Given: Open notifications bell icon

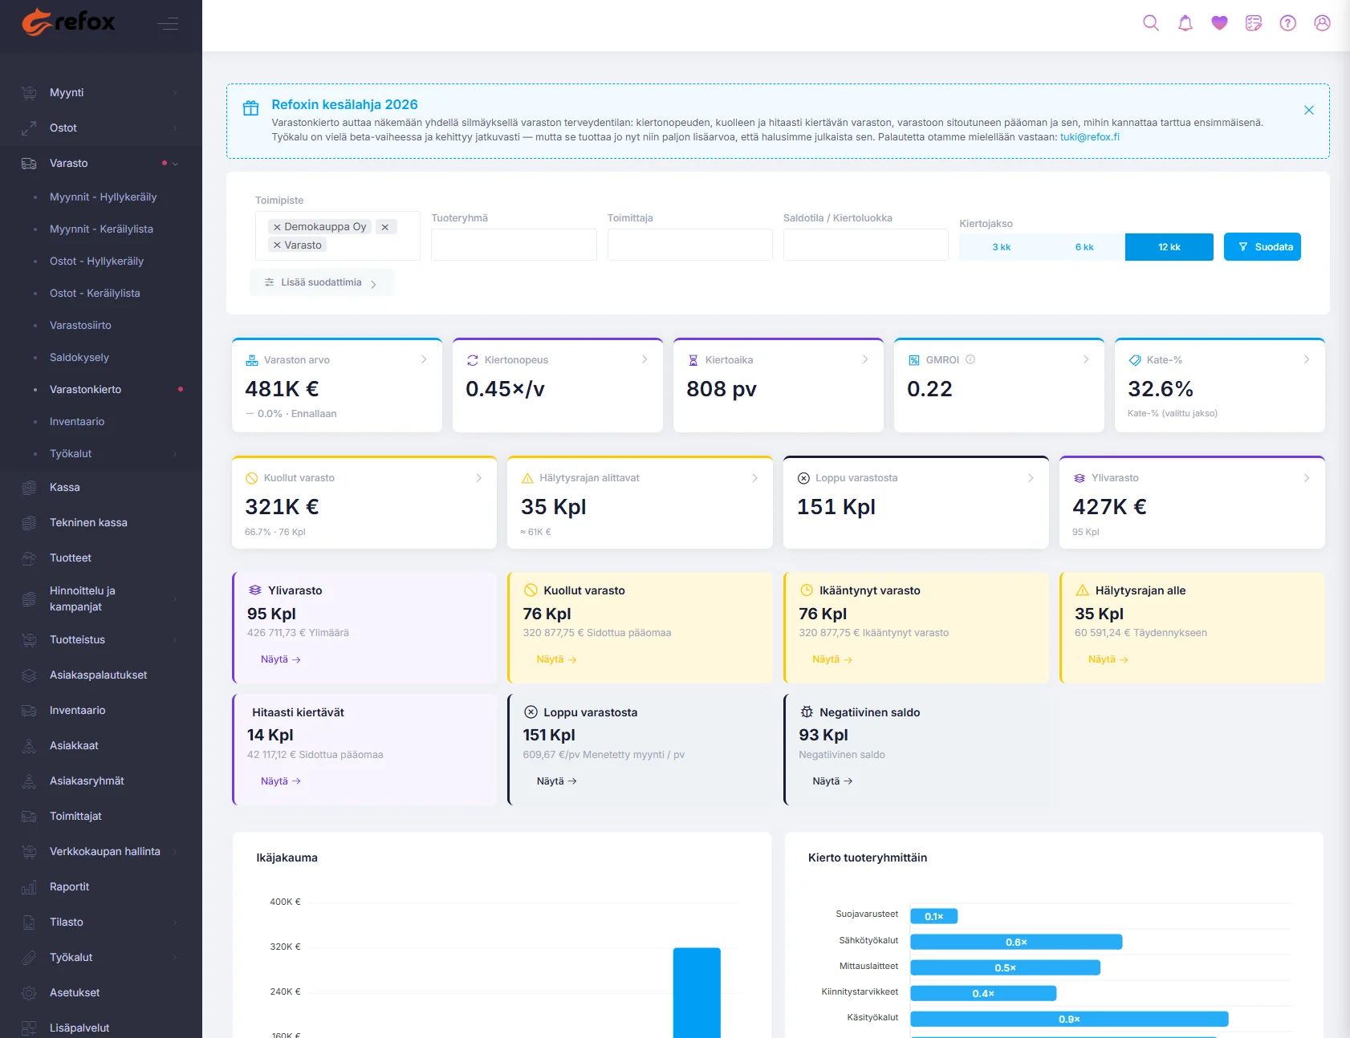Looking at the screenshot, I should (x=1185, y=23).
